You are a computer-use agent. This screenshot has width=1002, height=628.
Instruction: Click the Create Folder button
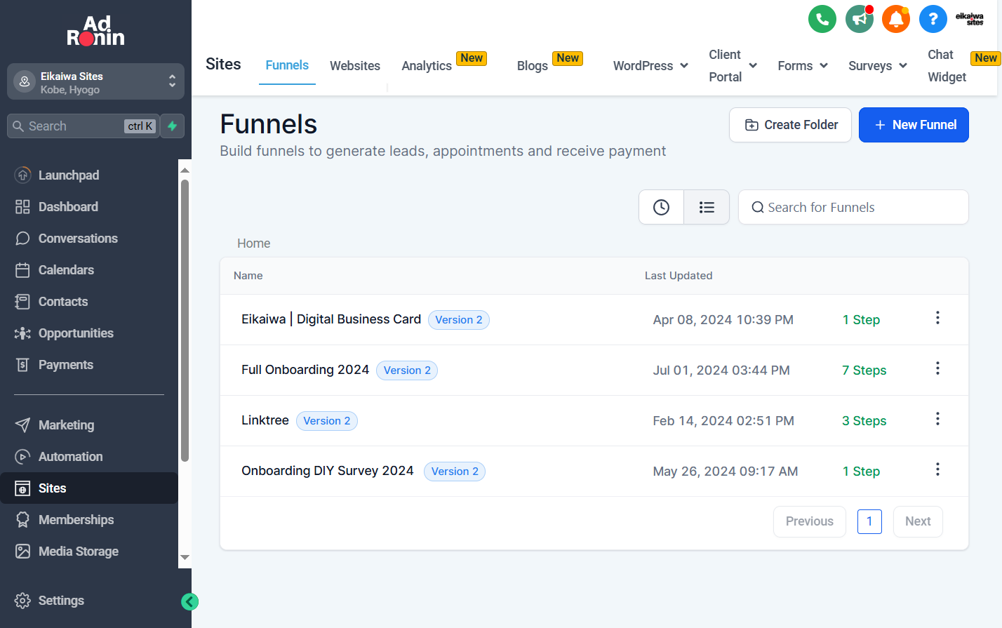coord(791,125)
